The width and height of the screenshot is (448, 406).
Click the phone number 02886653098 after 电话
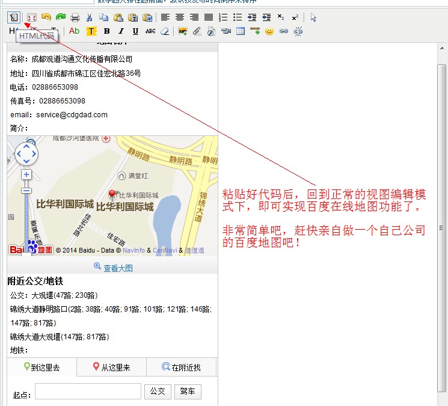click(55, 87)
